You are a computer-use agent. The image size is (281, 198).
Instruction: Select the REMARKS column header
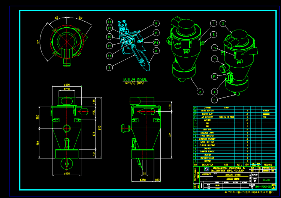(x=268, y=164)
